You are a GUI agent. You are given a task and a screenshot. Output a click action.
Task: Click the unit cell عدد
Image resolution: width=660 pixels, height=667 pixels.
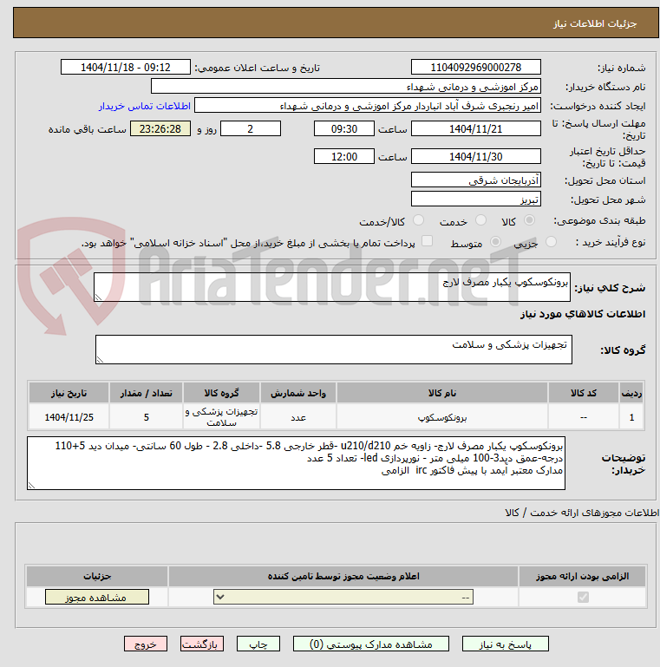298,417
